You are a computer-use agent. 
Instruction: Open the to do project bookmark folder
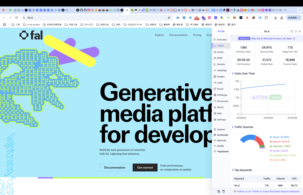(31, 25)
